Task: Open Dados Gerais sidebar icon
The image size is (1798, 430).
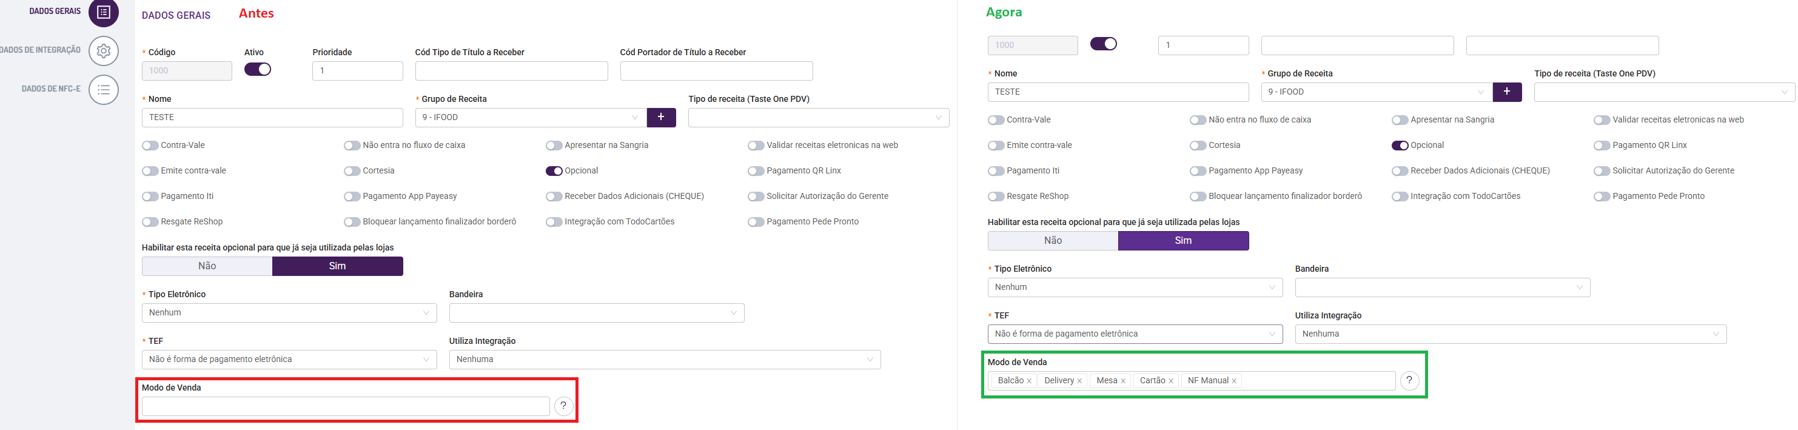Action: point(103,12)
